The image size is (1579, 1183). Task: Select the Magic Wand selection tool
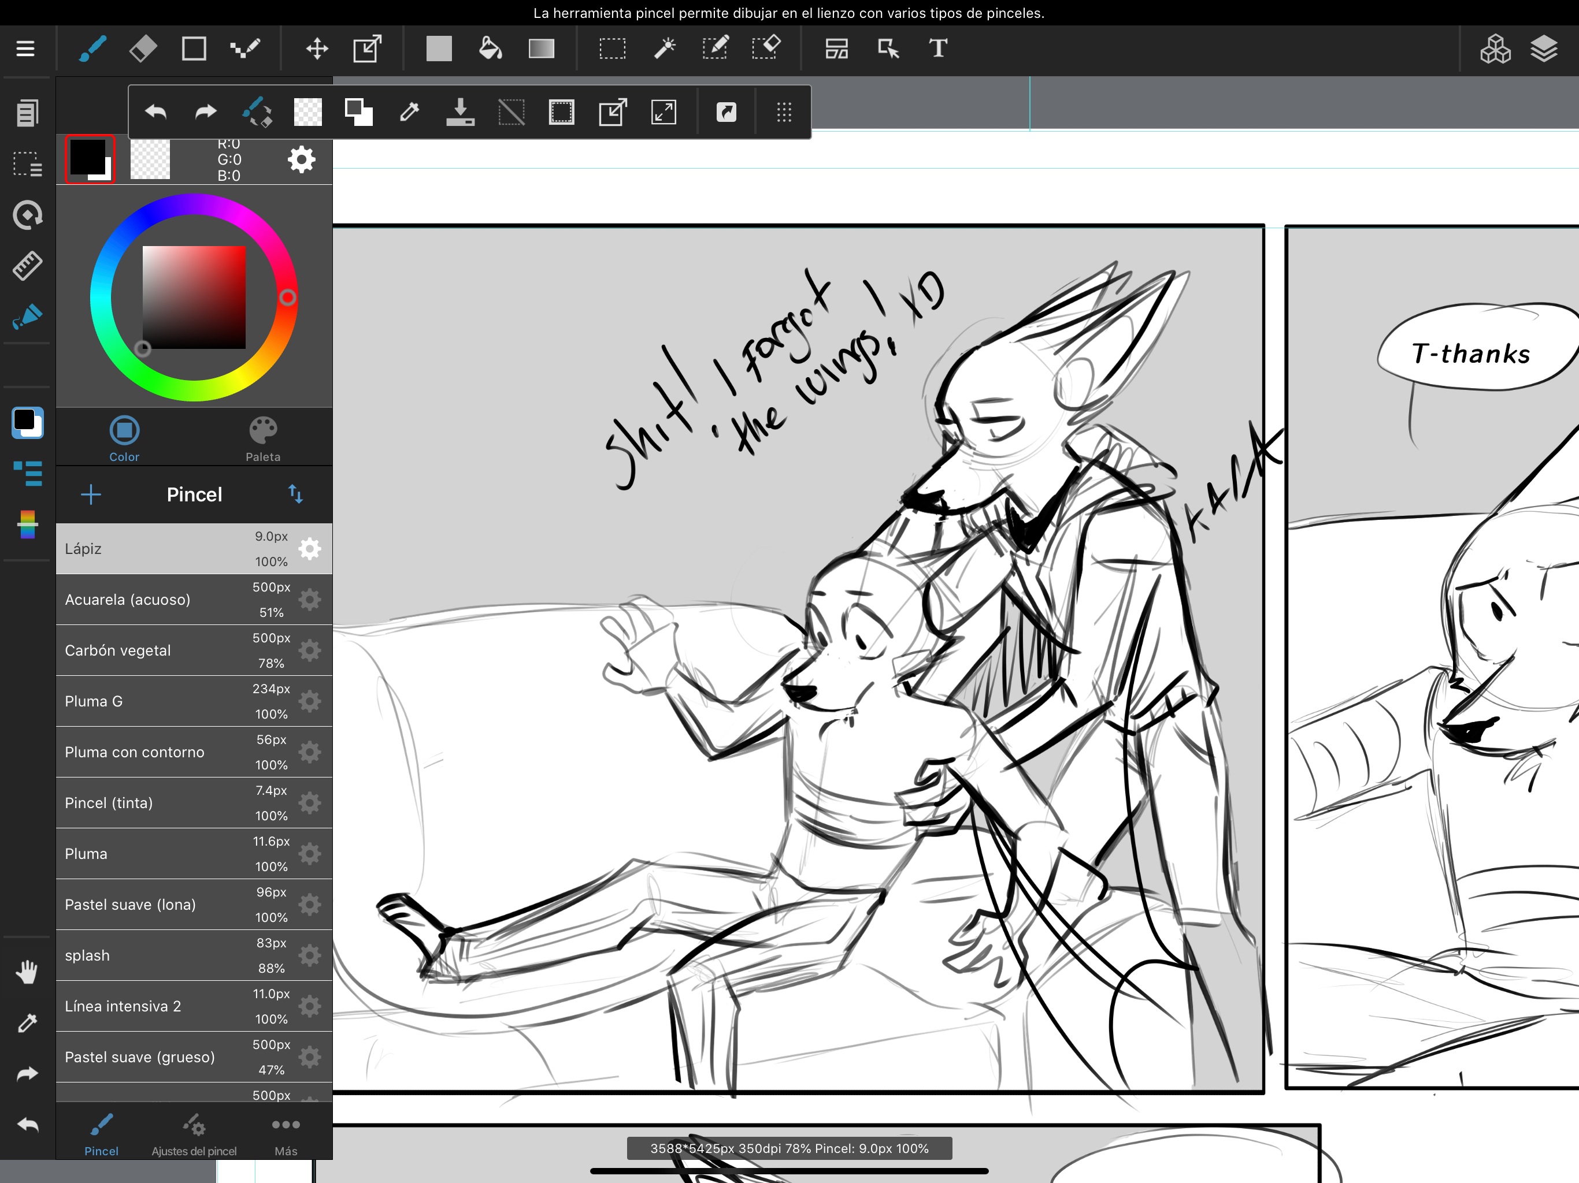[x=665, y=49]
